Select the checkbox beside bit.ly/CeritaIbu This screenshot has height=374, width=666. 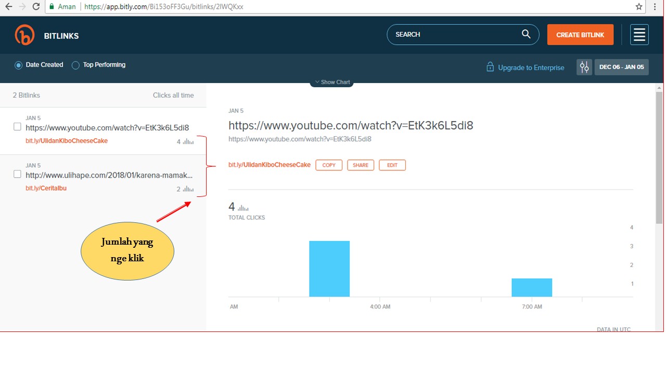click(x=17, y=174)
